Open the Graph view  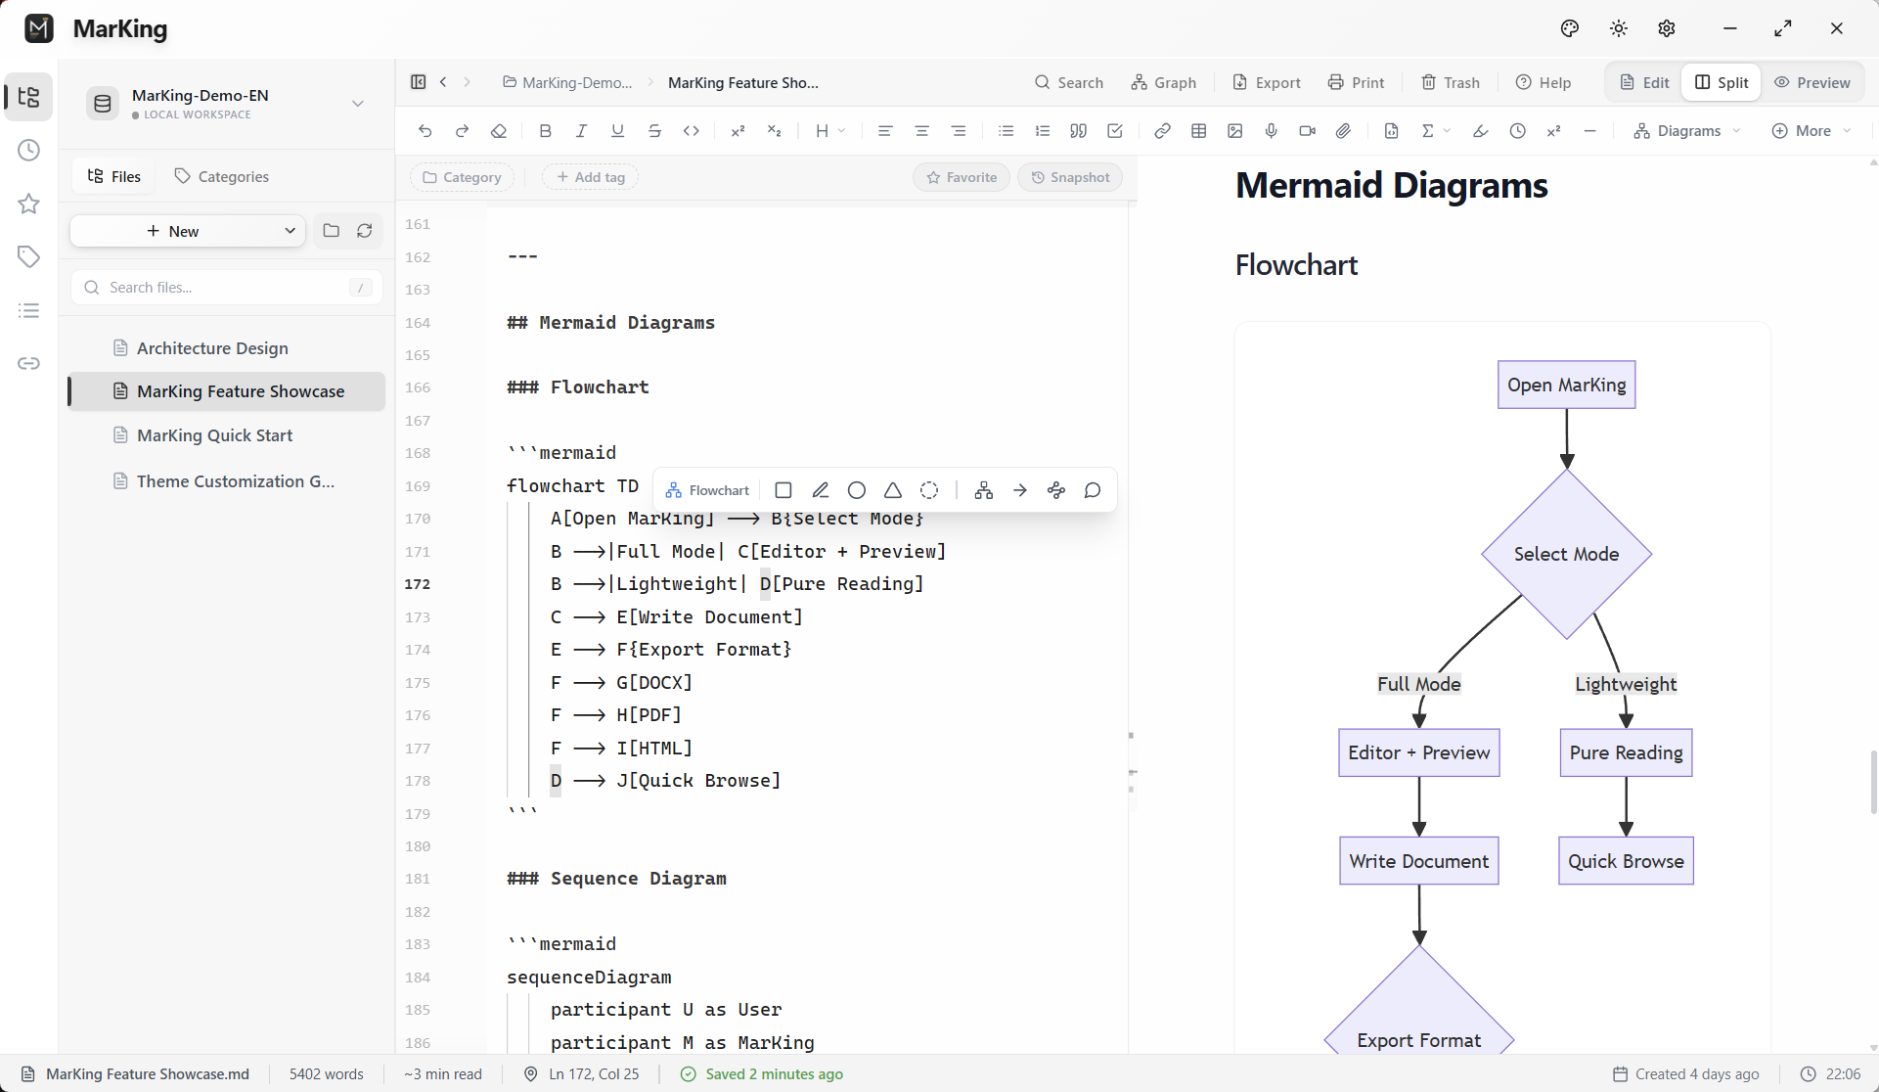click(x=1164, y=82)
